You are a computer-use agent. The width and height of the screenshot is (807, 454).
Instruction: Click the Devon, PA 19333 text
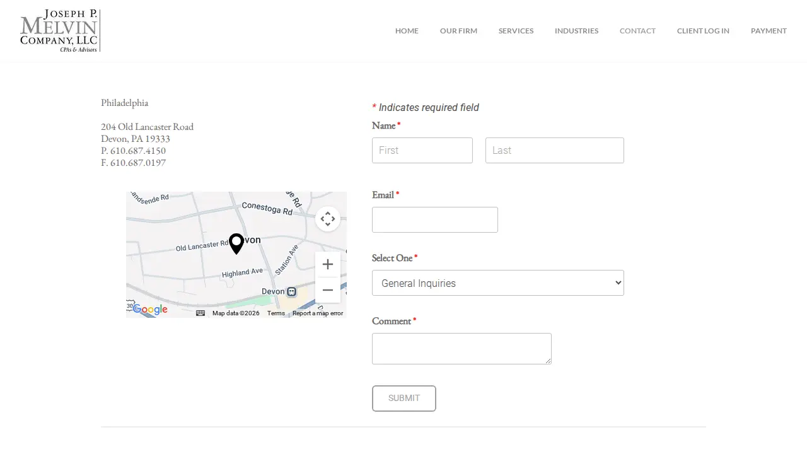pos(136,139)
